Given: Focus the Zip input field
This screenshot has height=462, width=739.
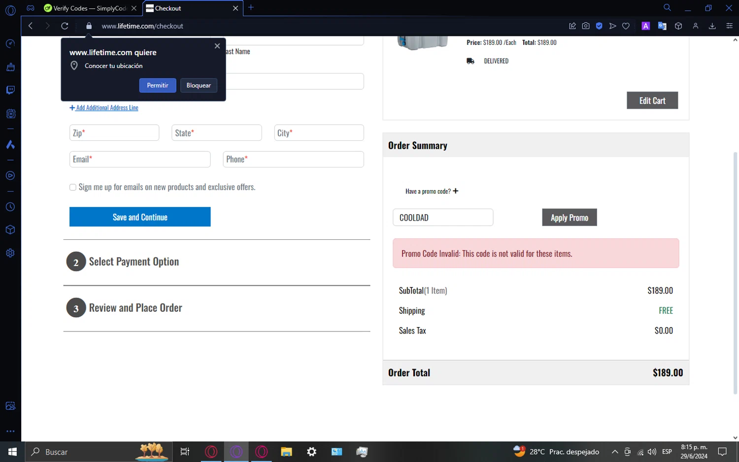Looking at the screenshot, I should click(x=114, y=133).
